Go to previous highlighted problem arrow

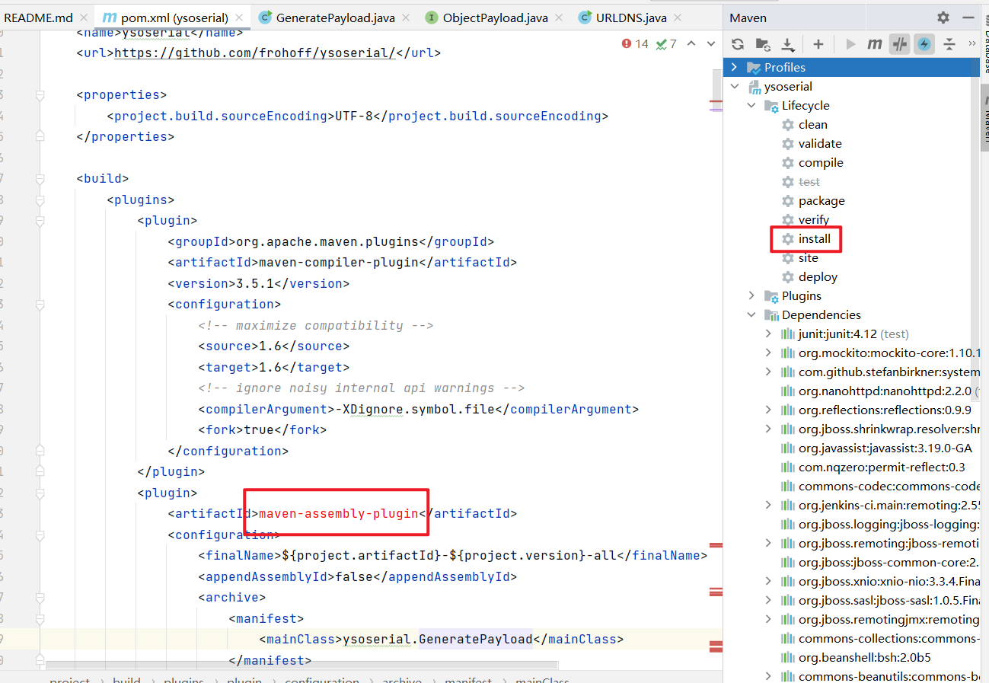pyautogui.click(x=691, y=44)
